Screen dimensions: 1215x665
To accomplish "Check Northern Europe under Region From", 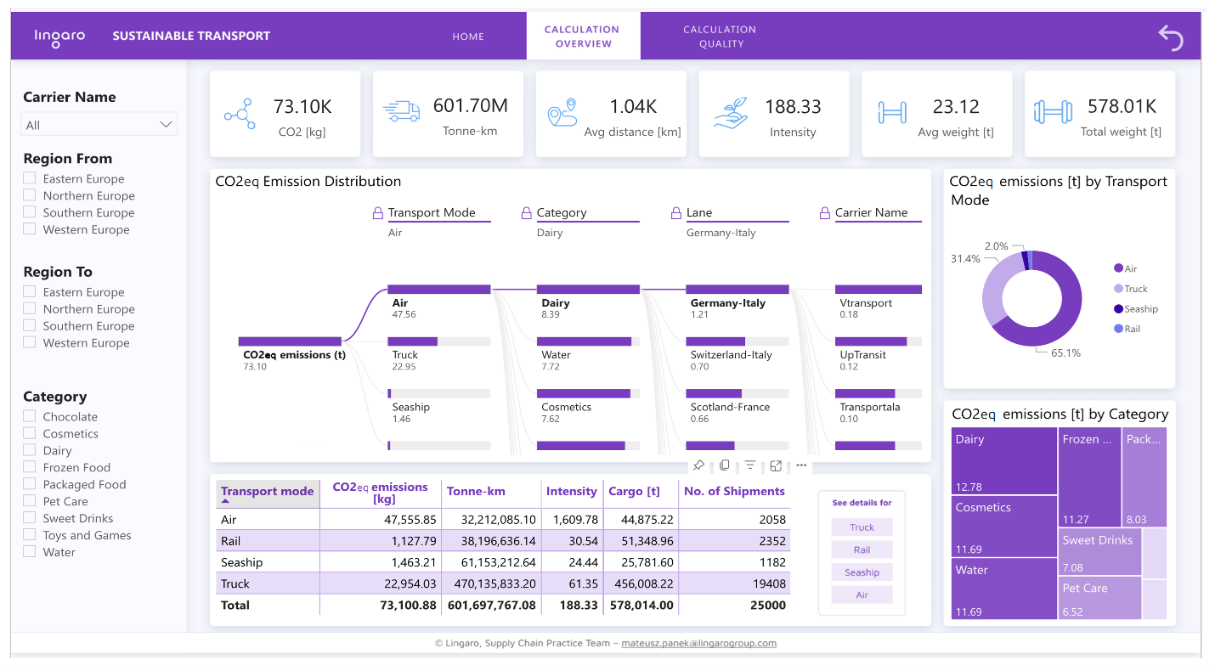I will [30, 195].
